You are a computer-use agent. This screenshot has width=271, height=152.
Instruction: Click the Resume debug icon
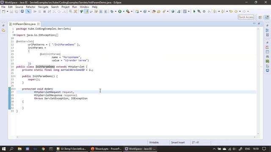pos(35,11)
